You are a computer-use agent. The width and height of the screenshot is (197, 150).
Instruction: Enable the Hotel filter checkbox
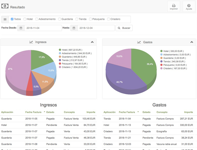coord(25,19)
